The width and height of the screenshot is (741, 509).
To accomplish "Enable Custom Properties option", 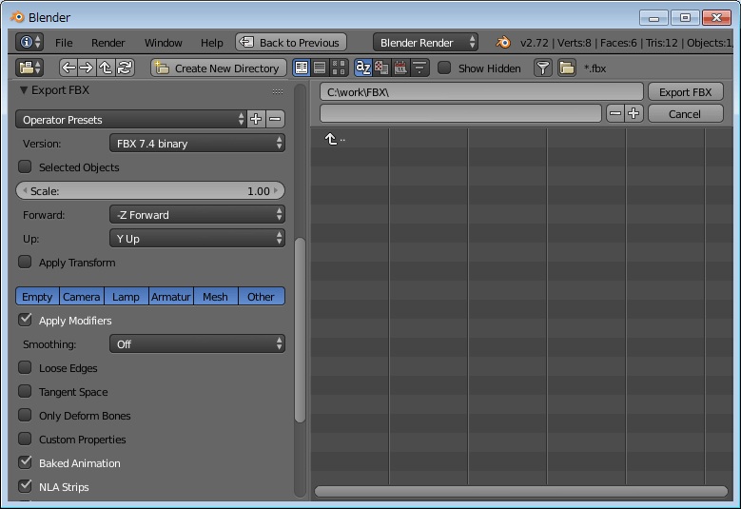I will pos(25,439).
